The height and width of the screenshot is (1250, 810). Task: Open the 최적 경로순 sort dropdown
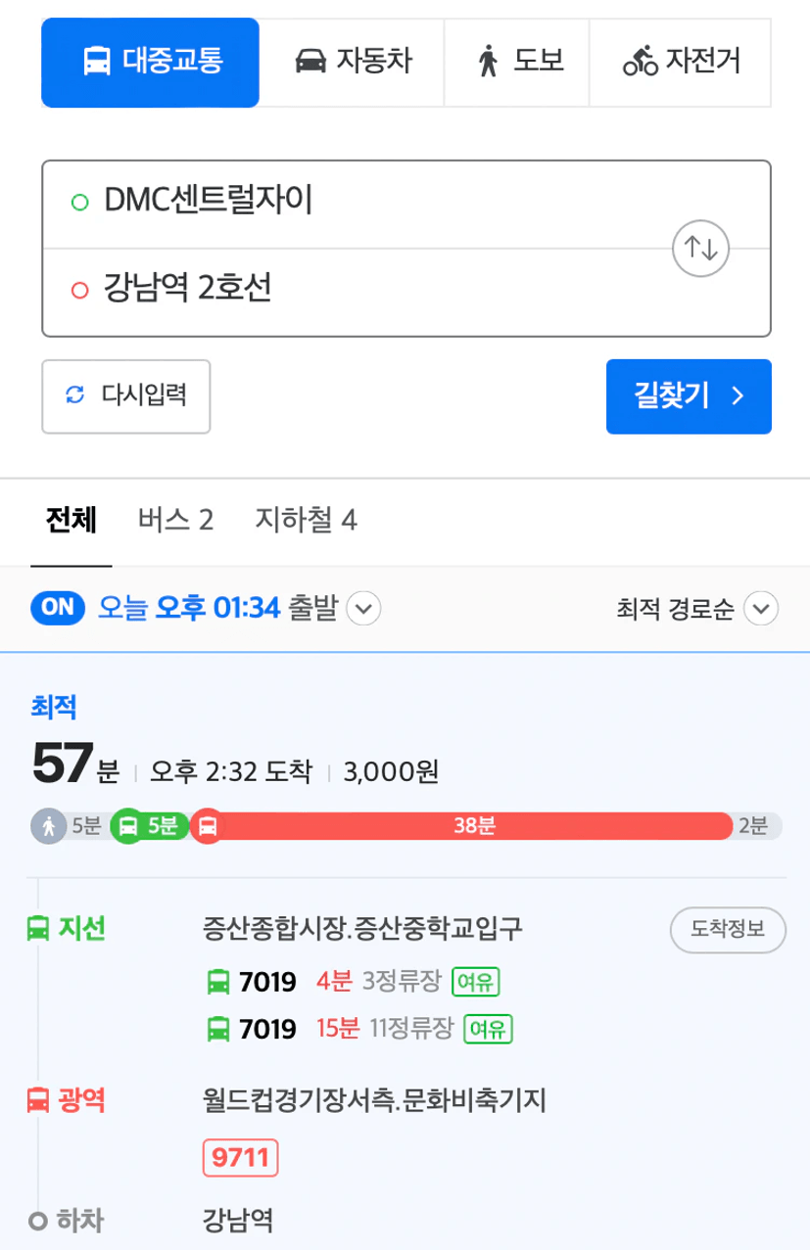click(696, 609)
